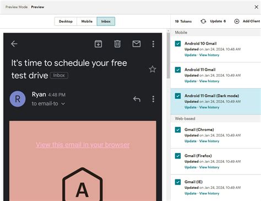Click Update under Android 11 Gmail (Dark mode)

(x=191, y=107)
